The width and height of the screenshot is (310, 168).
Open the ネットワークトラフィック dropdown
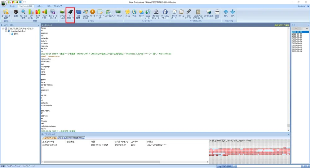(x=53, y=14)
